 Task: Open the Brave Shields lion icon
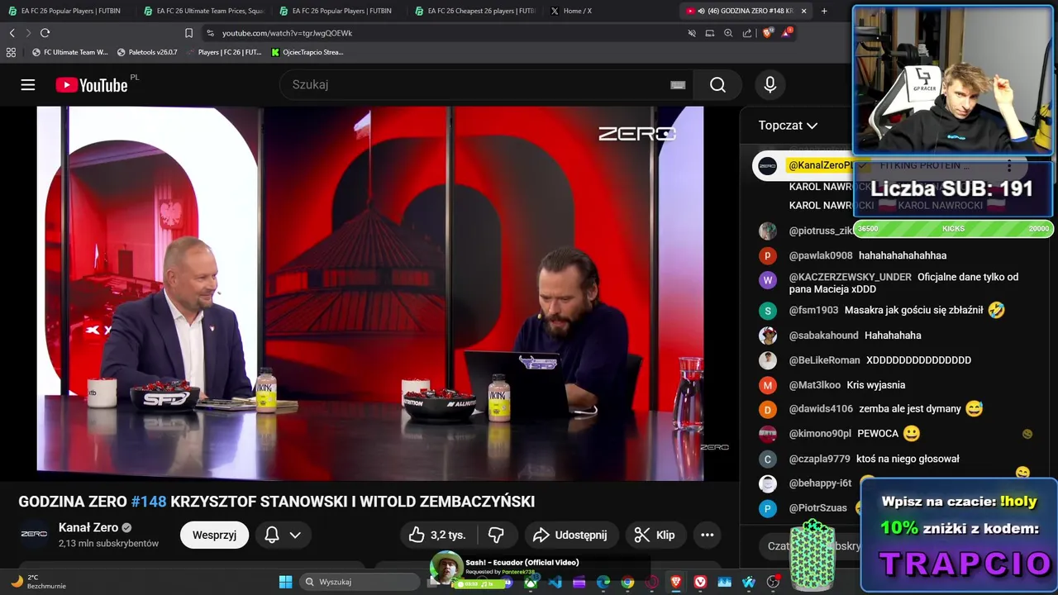pos(767,33)
